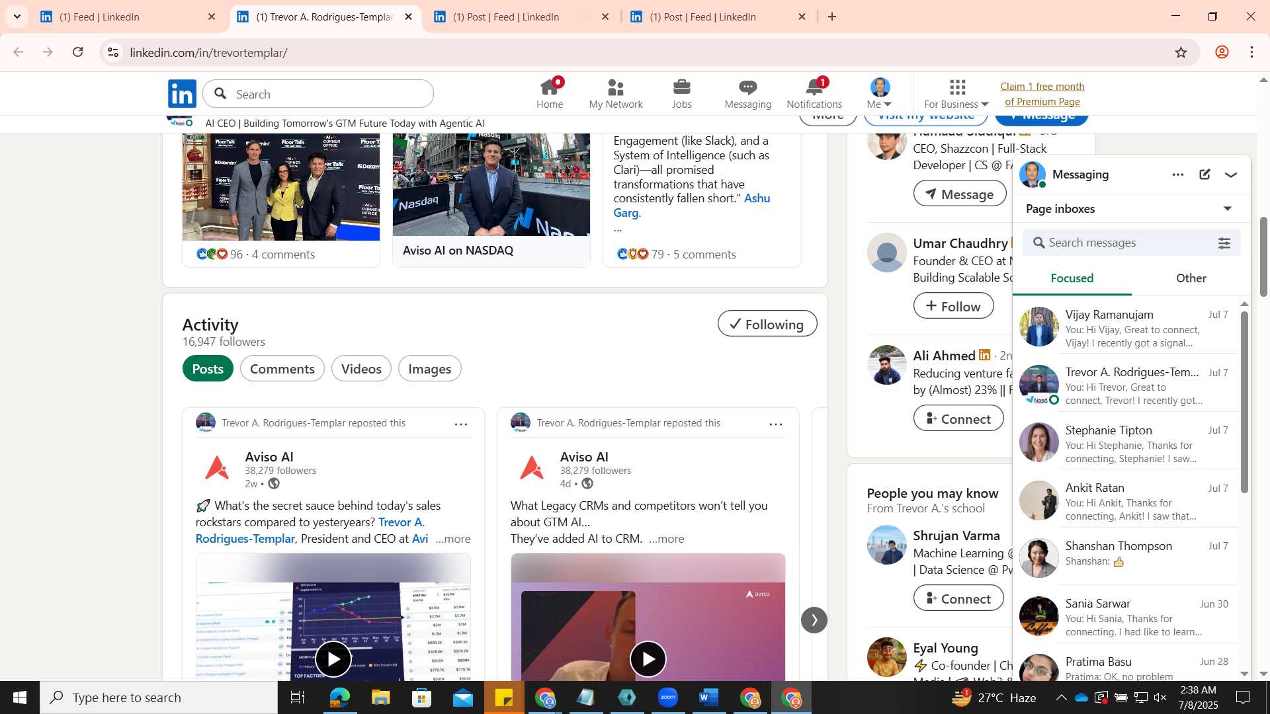Open Chrome menu three dots
Viewport: 1270px width, 714px height.
(x=1251, y=52)
